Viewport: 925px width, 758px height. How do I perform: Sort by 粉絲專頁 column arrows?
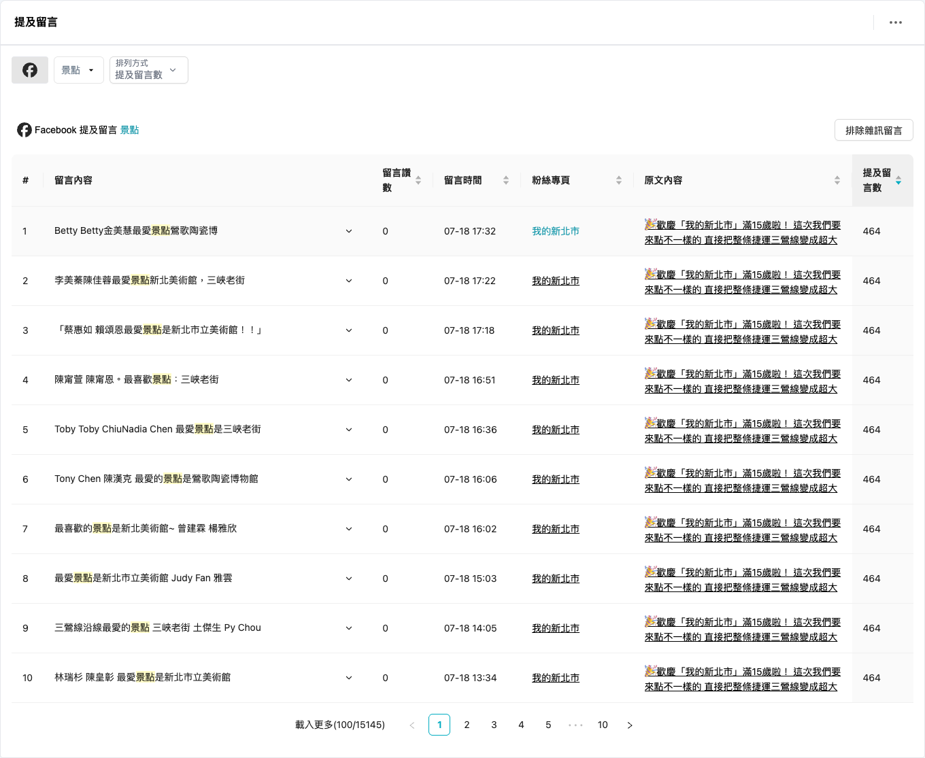click(x=619, y=180)
